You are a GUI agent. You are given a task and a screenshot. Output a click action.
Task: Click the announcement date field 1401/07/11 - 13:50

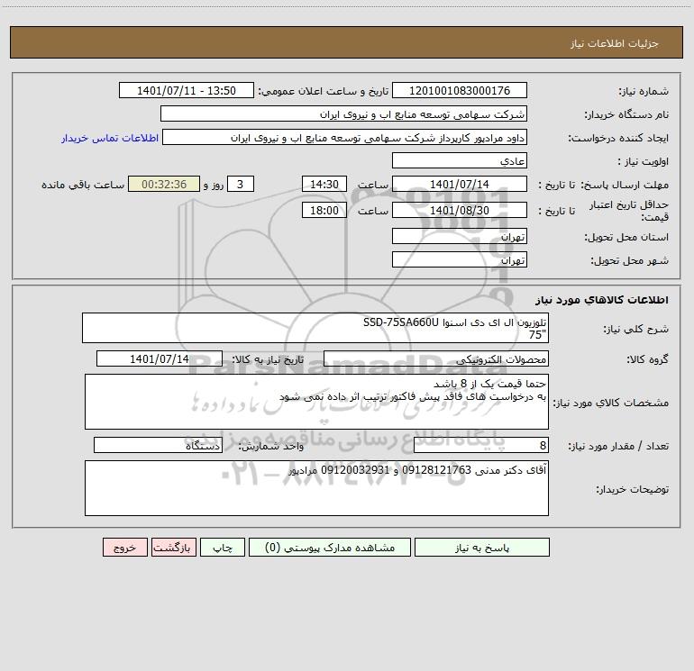(187, 90)
